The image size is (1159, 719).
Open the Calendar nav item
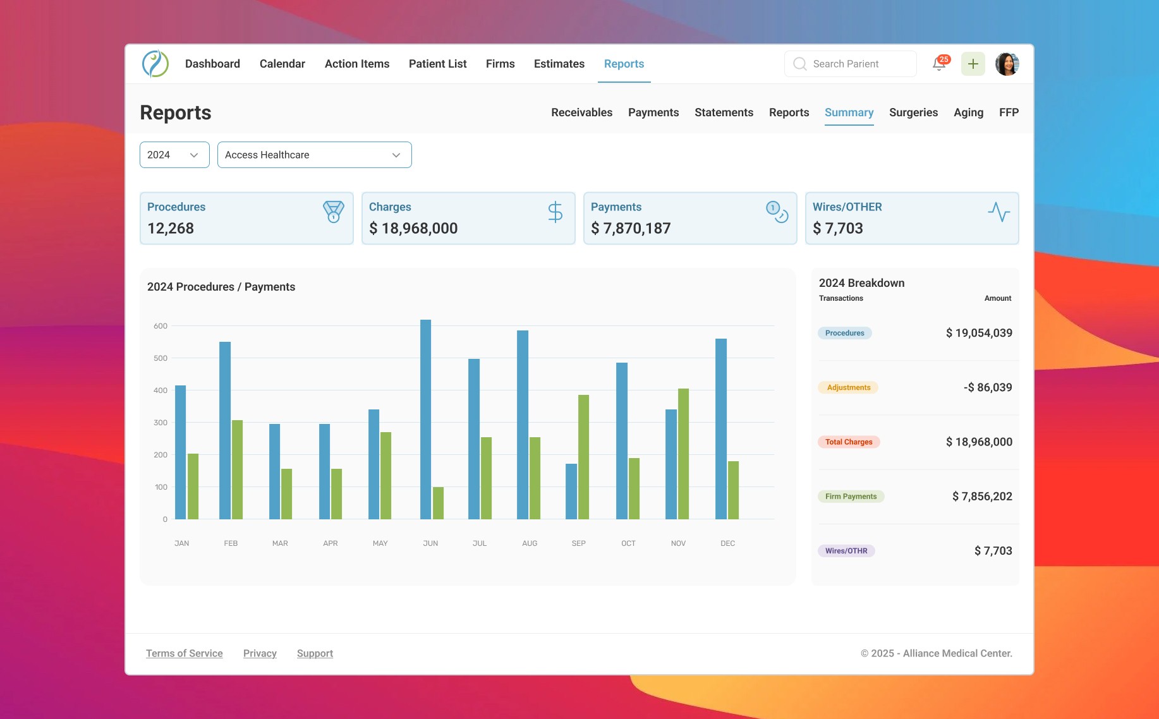(x=282, y=64)
